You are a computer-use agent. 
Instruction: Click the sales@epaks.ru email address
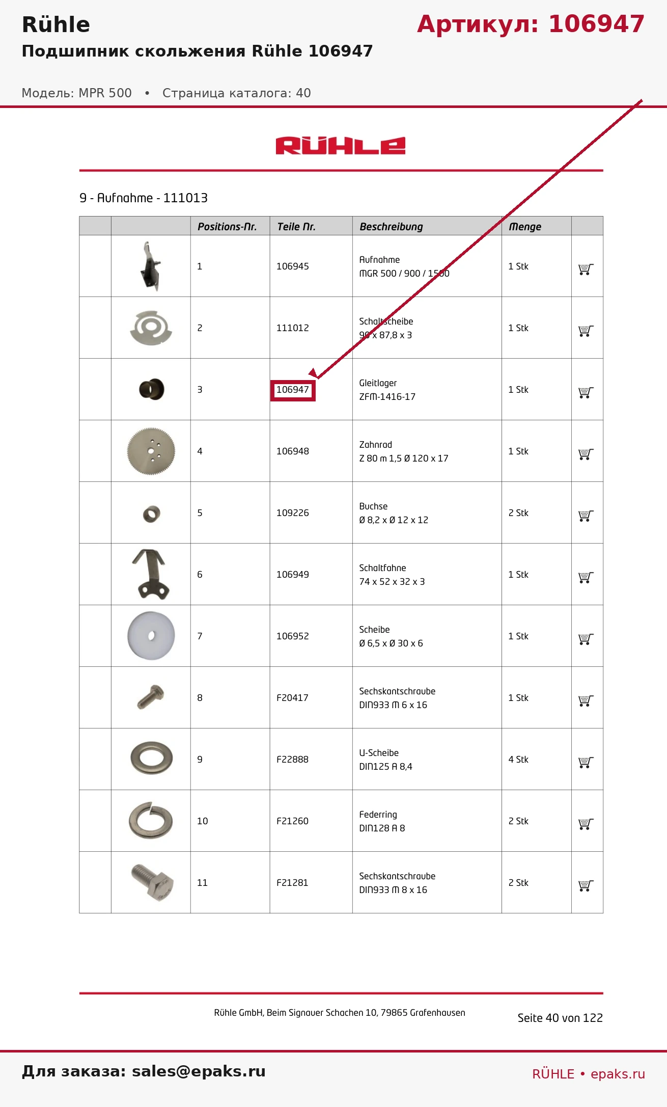click(199, 1071)
